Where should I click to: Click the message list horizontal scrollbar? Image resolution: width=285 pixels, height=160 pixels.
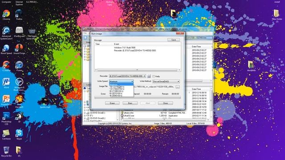[x=138, y=70]
